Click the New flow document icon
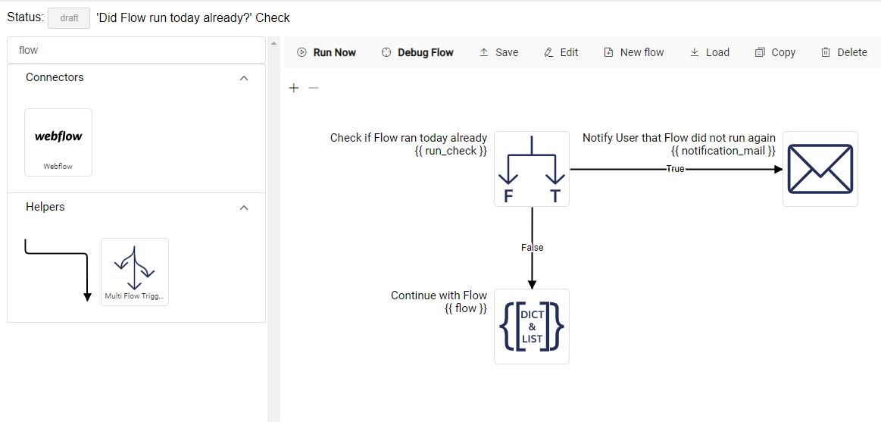The image size is (881, 422). click(608, 52)
